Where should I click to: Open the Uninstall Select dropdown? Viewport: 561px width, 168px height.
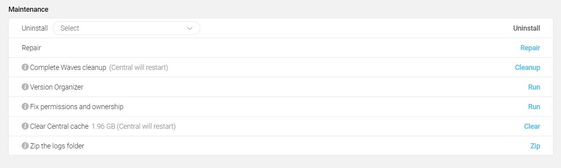126,28
